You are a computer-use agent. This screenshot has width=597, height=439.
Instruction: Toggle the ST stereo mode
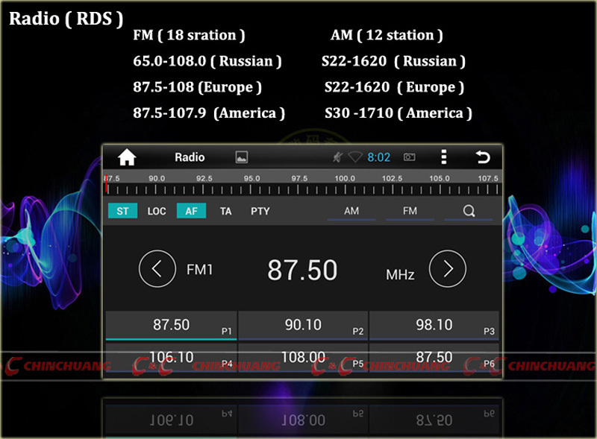122,211
